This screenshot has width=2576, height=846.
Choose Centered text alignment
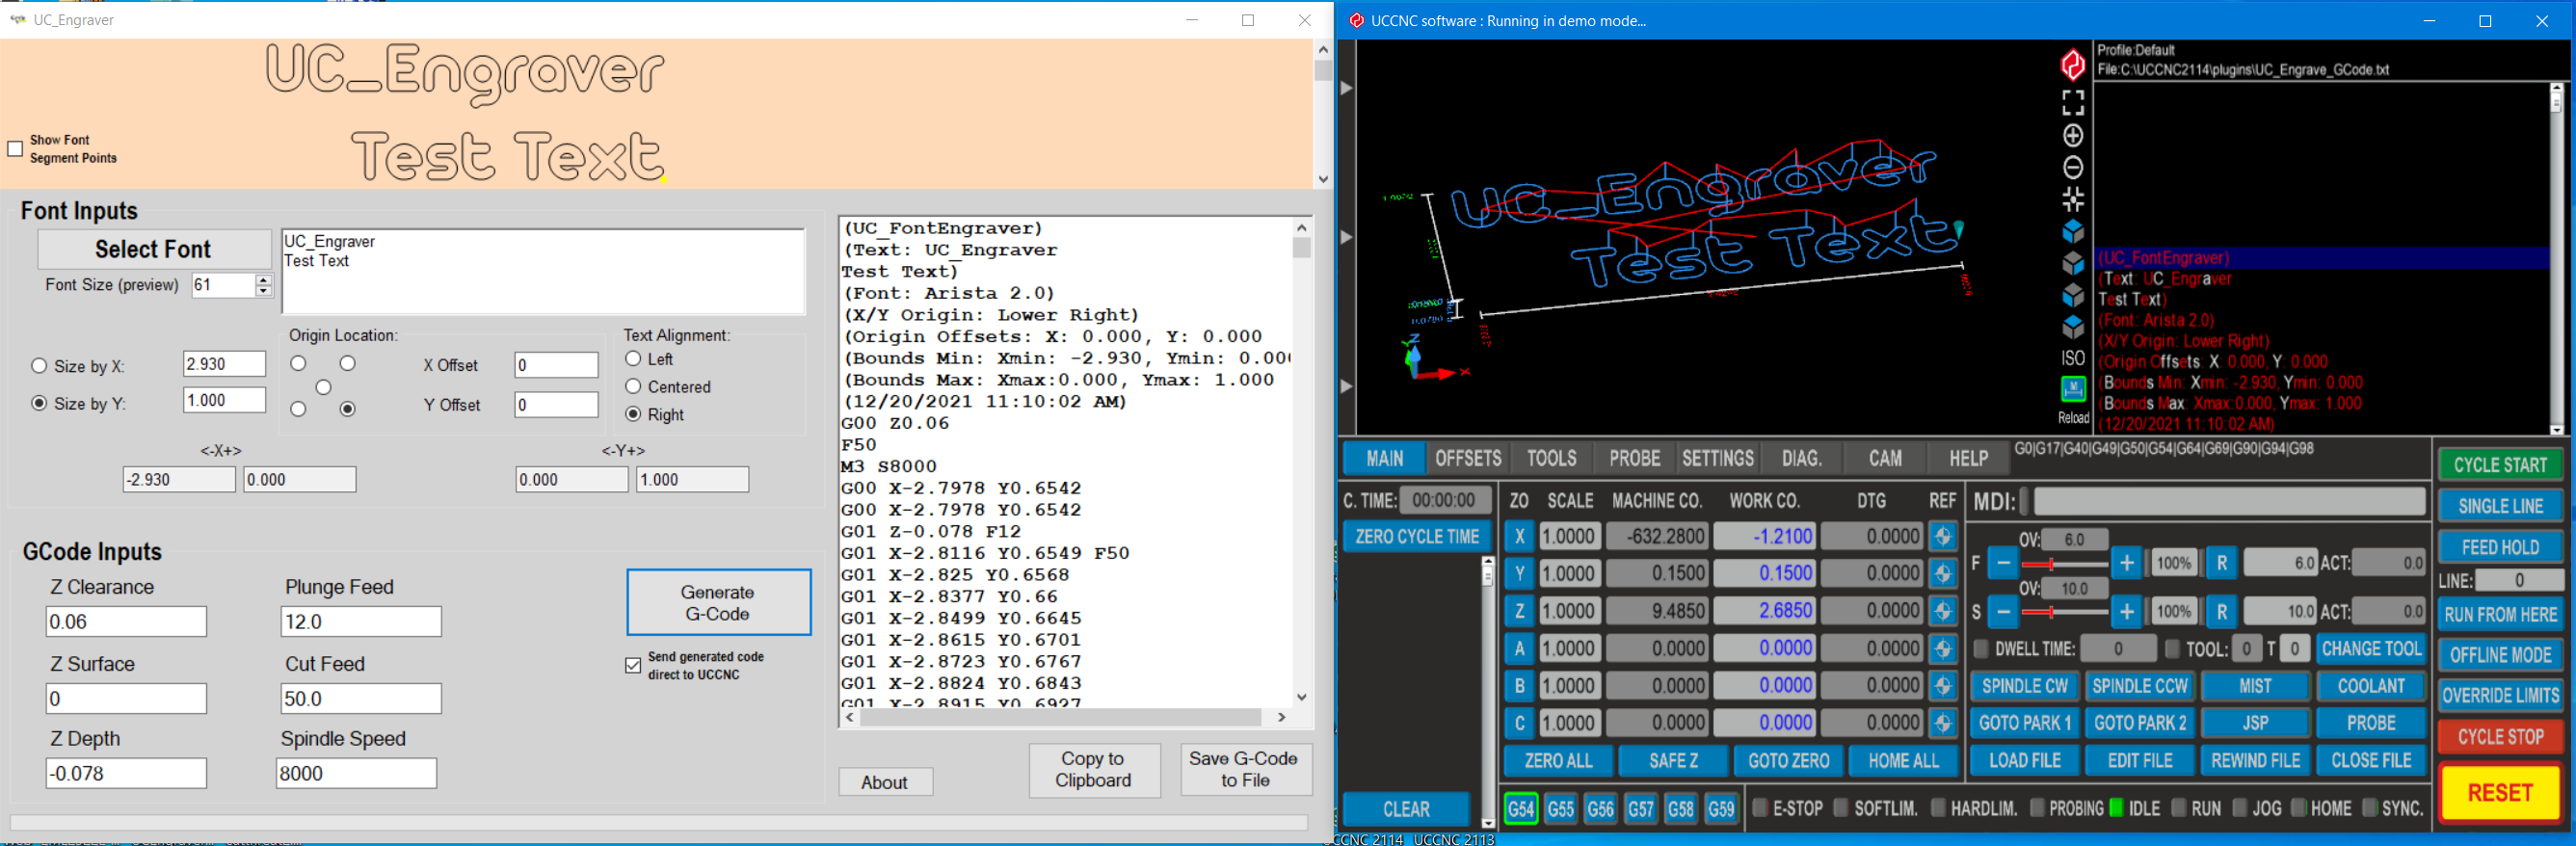pyautogui.click(x=633, y=386)
